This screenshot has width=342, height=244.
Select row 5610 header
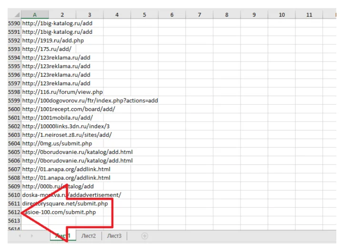pos(14,195)
